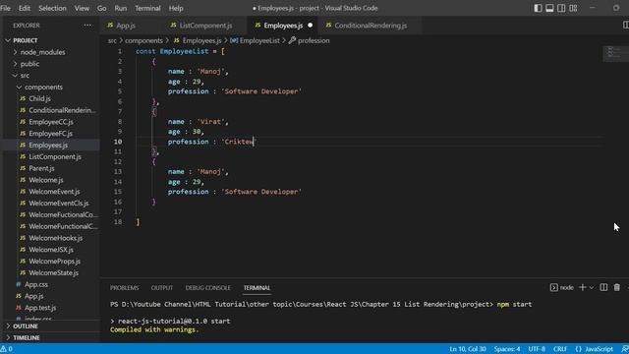Open Selection menu
This screenshot has width=629, height=354.
coord(52,8)
